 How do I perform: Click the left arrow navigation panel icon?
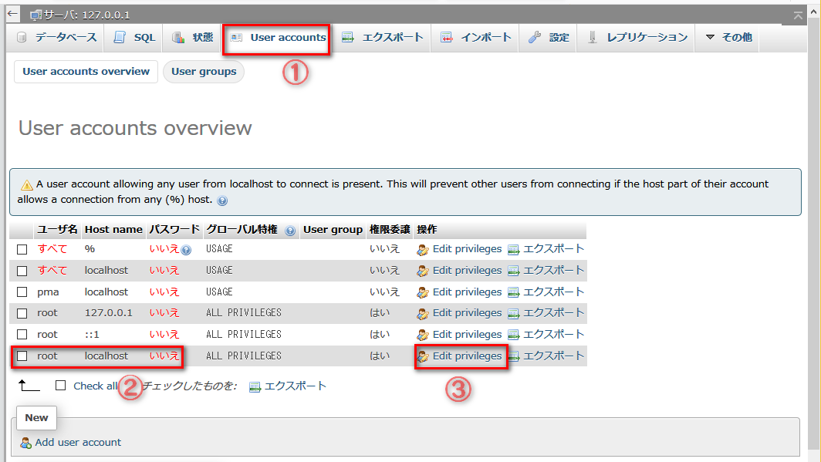point(11,14)
